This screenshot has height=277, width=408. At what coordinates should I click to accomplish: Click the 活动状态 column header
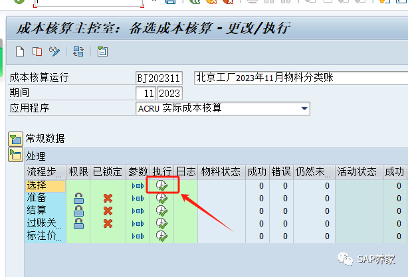359,172
